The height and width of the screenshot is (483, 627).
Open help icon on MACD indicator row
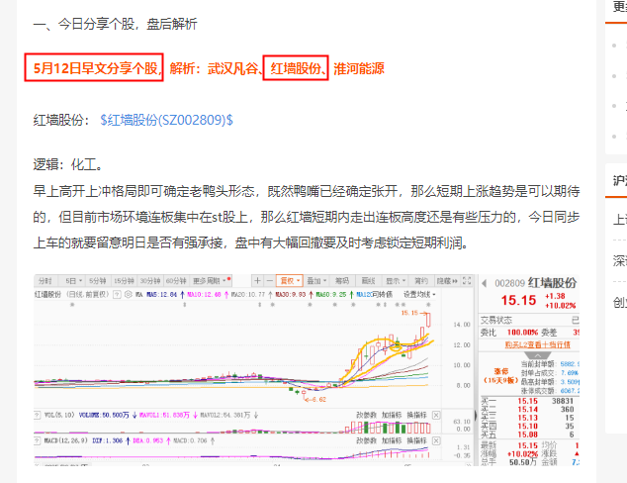click(x=38, y=440)
